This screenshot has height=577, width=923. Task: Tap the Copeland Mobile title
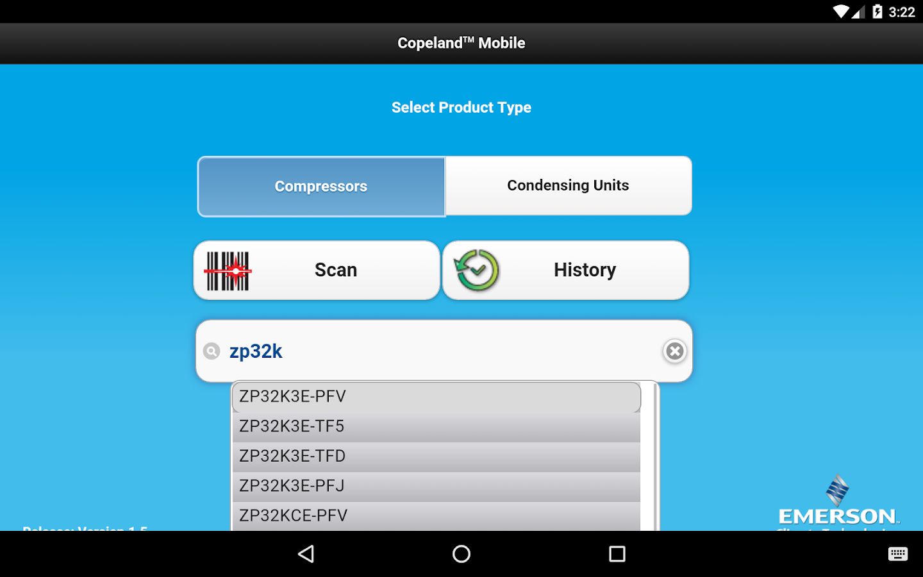[x=462, y=43]
